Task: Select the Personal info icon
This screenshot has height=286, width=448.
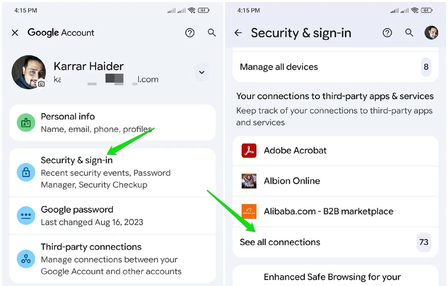Action: pos(25,122)
